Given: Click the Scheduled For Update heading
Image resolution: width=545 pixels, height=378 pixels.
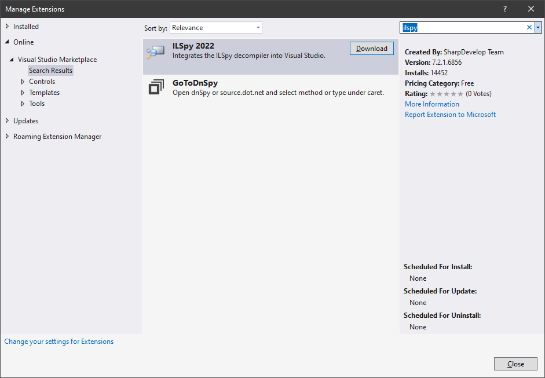Looking at the screenshot, I should click(x=440, y=291).
